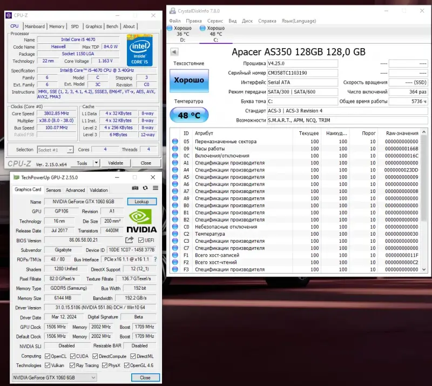This screenshot has width=432, height=386.
Task: Toggle the UEFI checkbox
Action: (141, 240)
